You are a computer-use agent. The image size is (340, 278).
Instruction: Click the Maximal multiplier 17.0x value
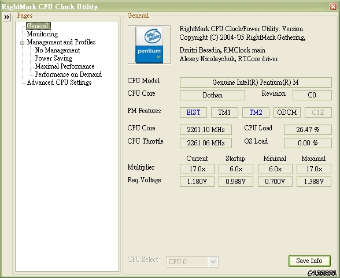tap(314, 169)
